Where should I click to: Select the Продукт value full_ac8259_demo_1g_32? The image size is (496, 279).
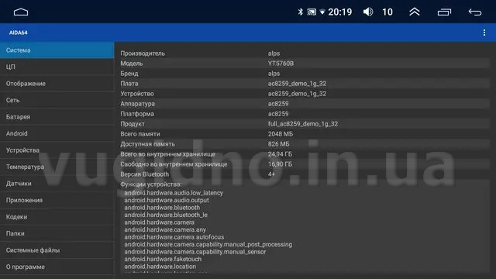(303, 124)
